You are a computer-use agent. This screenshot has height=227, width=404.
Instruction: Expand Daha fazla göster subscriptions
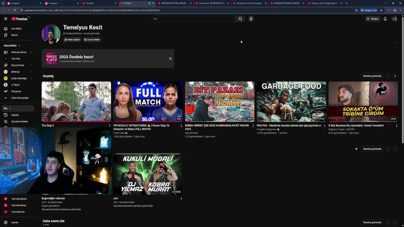[20, 98]
